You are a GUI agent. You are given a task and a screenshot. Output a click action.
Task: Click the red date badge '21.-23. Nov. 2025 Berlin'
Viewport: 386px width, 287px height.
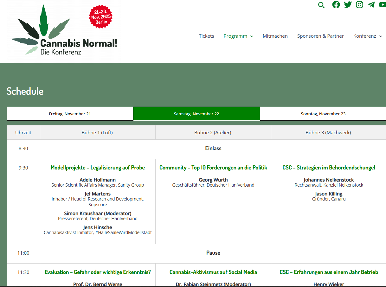(101, 16)
